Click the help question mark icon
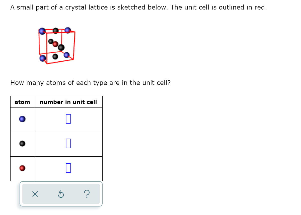 tap(87, 194)
